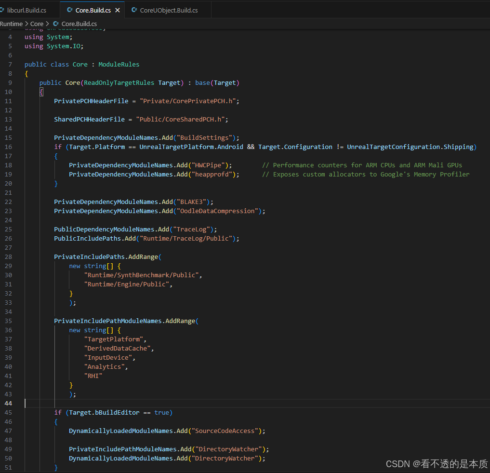Screen dimensions: 490x473
Task: Click the "RHI" string
Action: coord(93,376)
